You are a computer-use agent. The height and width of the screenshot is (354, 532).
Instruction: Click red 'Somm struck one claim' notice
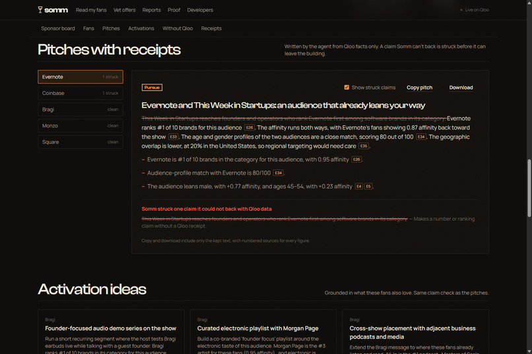coord(207,209)
